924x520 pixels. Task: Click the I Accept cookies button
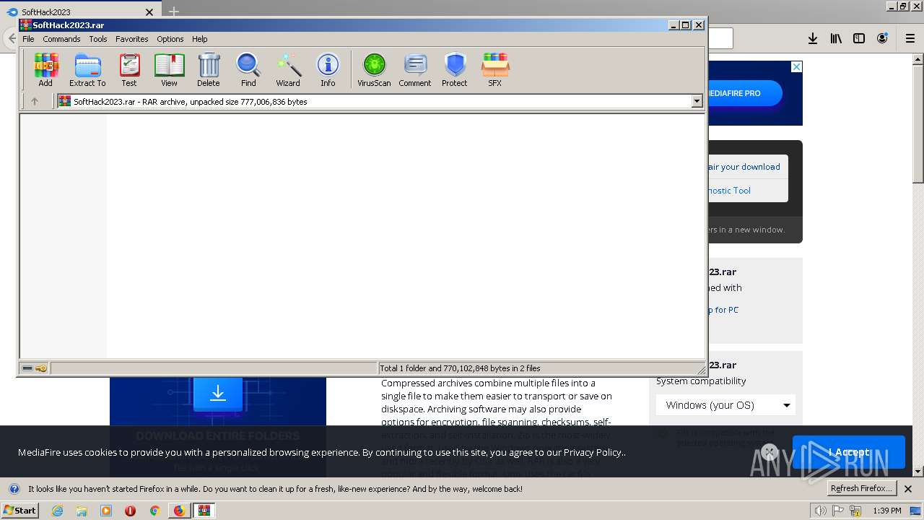point(849,452)
